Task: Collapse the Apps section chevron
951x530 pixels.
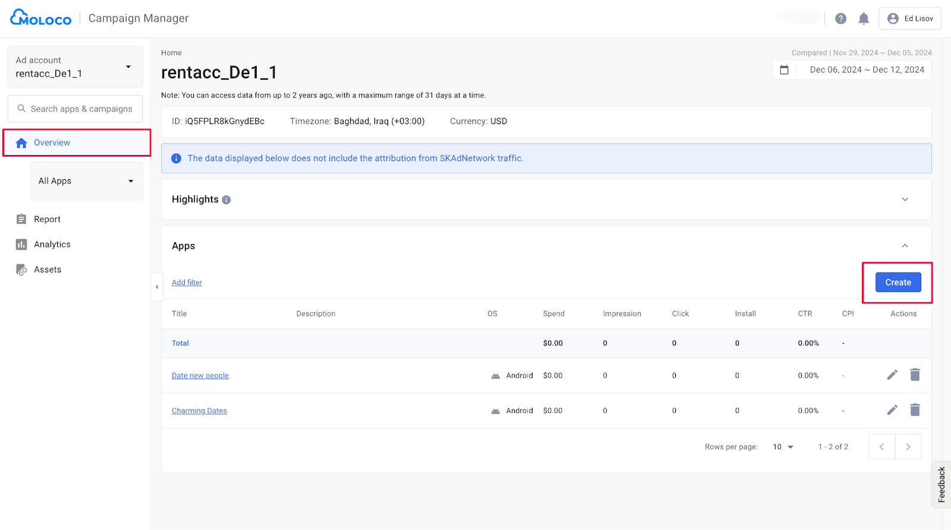Action: (905, 246)
